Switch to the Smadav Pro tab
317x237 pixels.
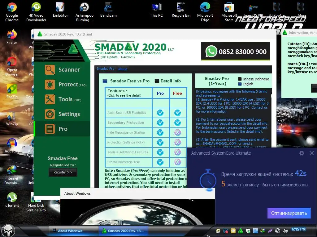tap(105, 69)
